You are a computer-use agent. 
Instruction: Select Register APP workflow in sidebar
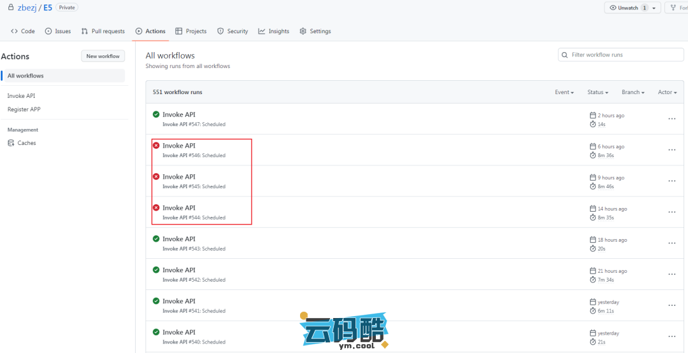pos(24,109)
